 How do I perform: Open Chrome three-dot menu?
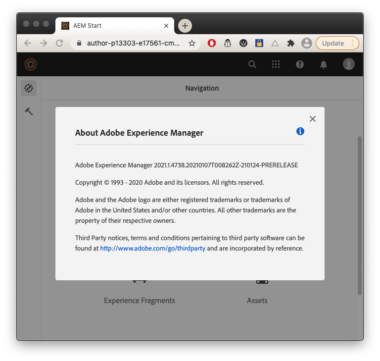(353, 43)
